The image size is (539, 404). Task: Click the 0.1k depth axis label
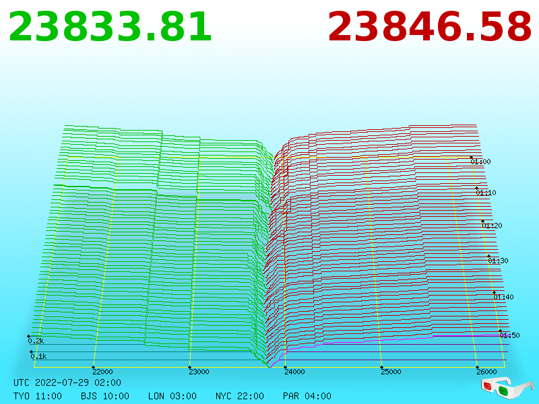38,356
